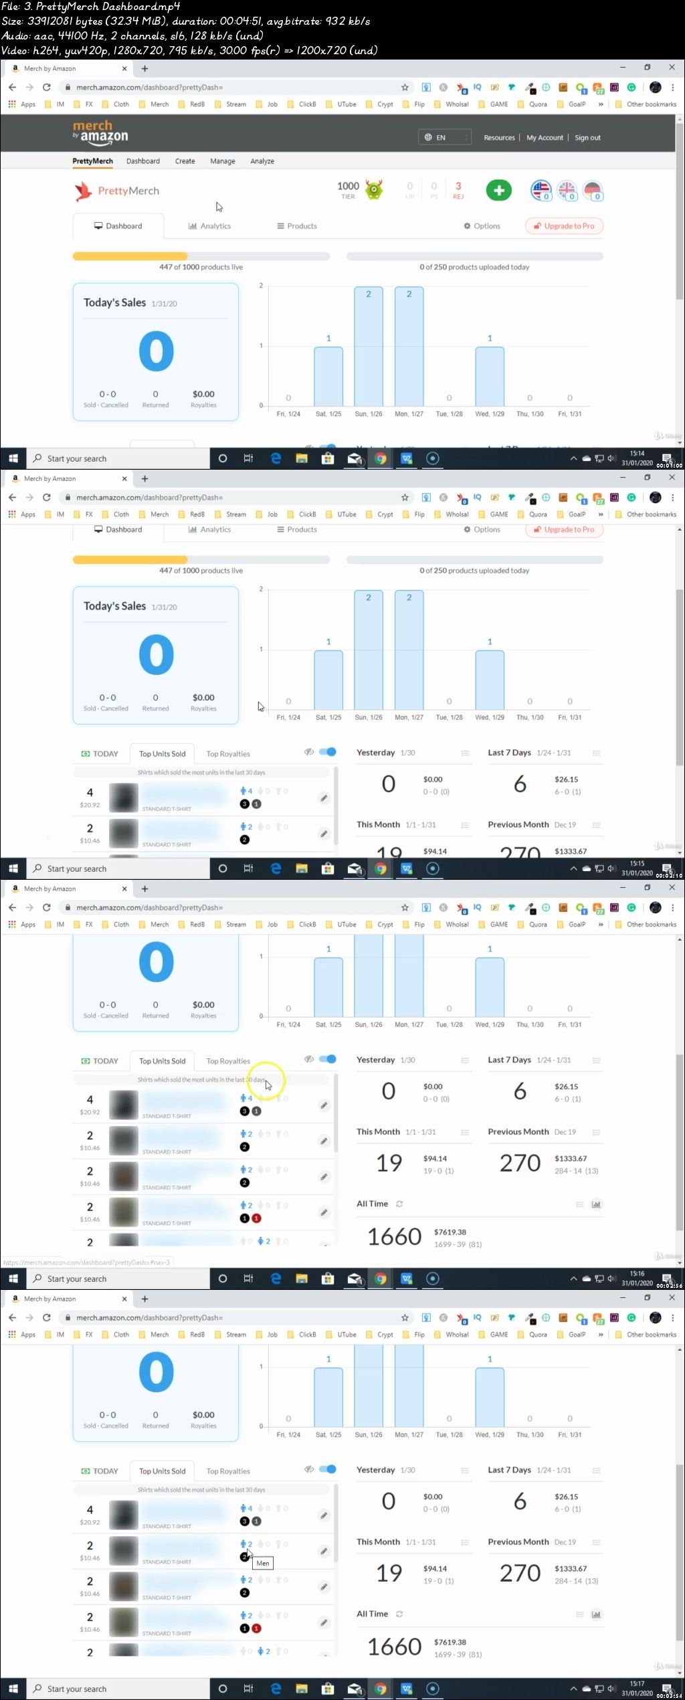Select the Top Royalties tab in the second frame
The width and height of the screenshot is (685, 1700).
coord(228,754)
